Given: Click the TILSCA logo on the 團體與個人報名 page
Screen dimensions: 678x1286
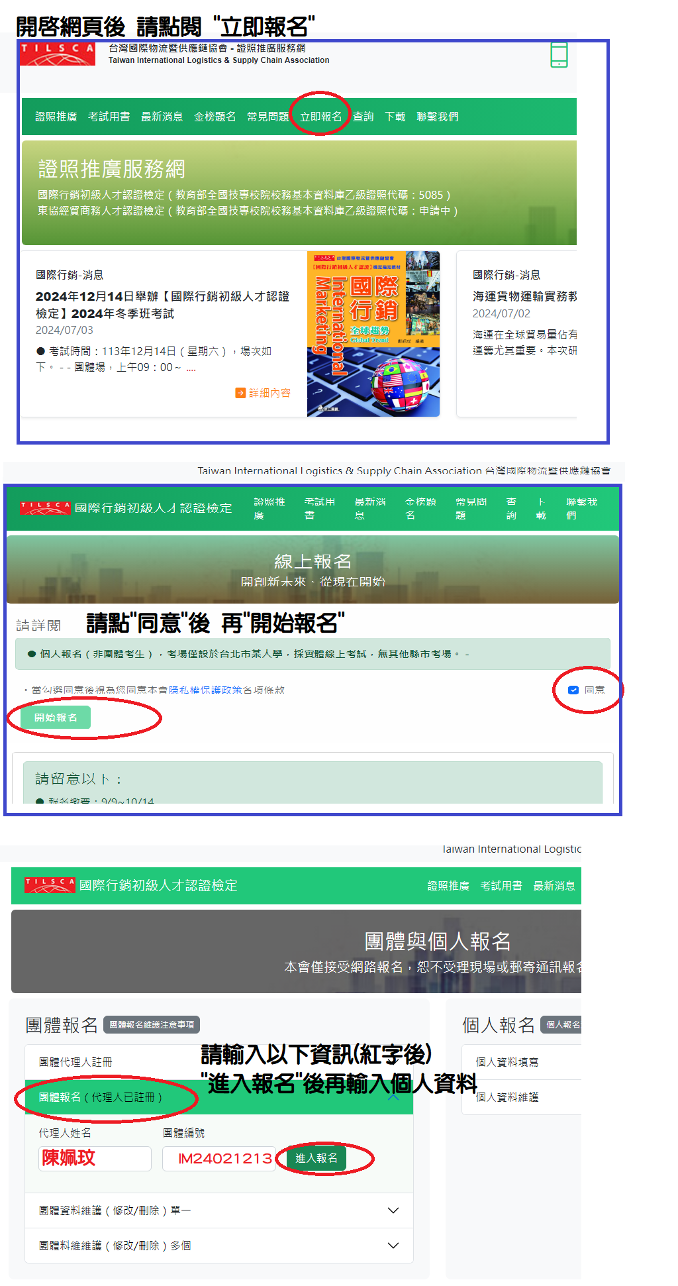Looking at the screenshot, I should tap(50, 885).
